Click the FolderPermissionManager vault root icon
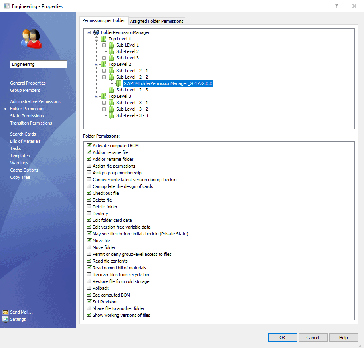The height and width of the screenshot is (348, 364). (96, 32)
